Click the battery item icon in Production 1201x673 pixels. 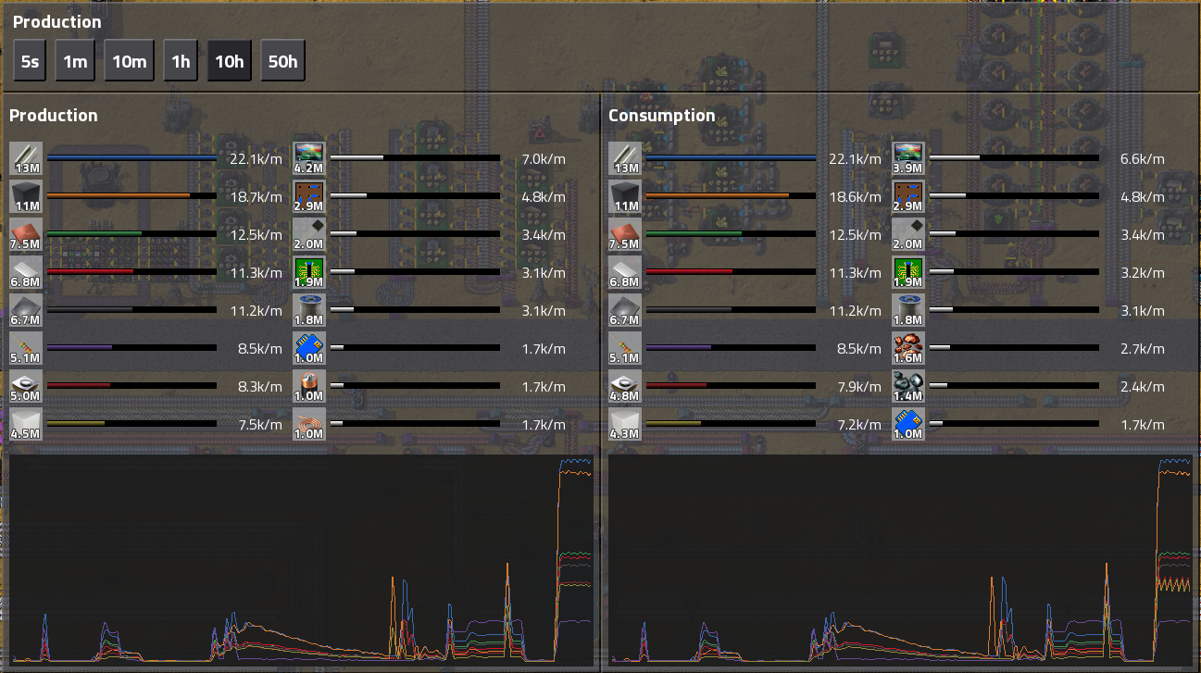[309, 386]
